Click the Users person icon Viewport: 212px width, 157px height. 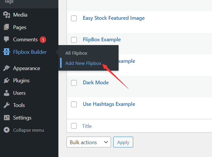tap(6, 93)
